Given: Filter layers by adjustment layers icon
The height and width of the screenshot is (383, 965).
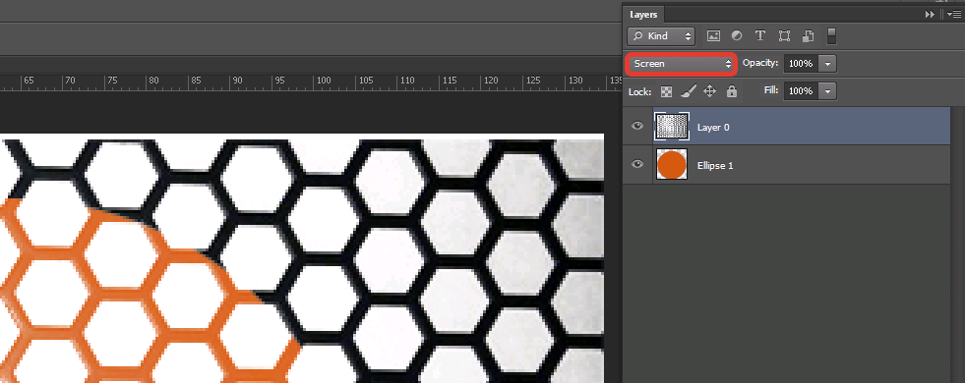Looking at the screenshot, I should tap(737, 35).
